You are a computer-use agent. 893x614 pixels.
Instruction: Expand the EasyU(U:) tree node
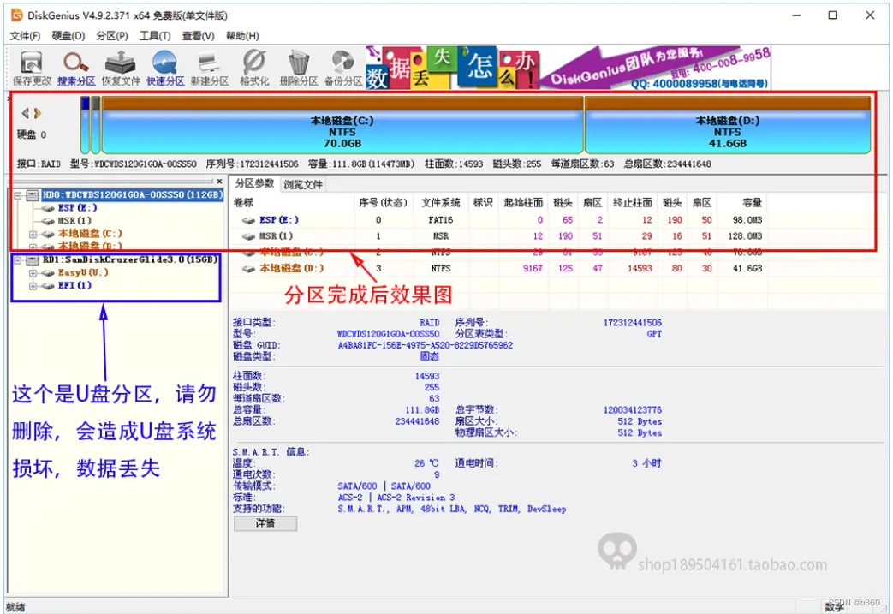[33, 273]
